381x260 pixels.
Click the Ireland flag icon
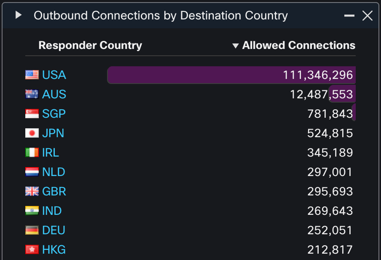(32, 152)
